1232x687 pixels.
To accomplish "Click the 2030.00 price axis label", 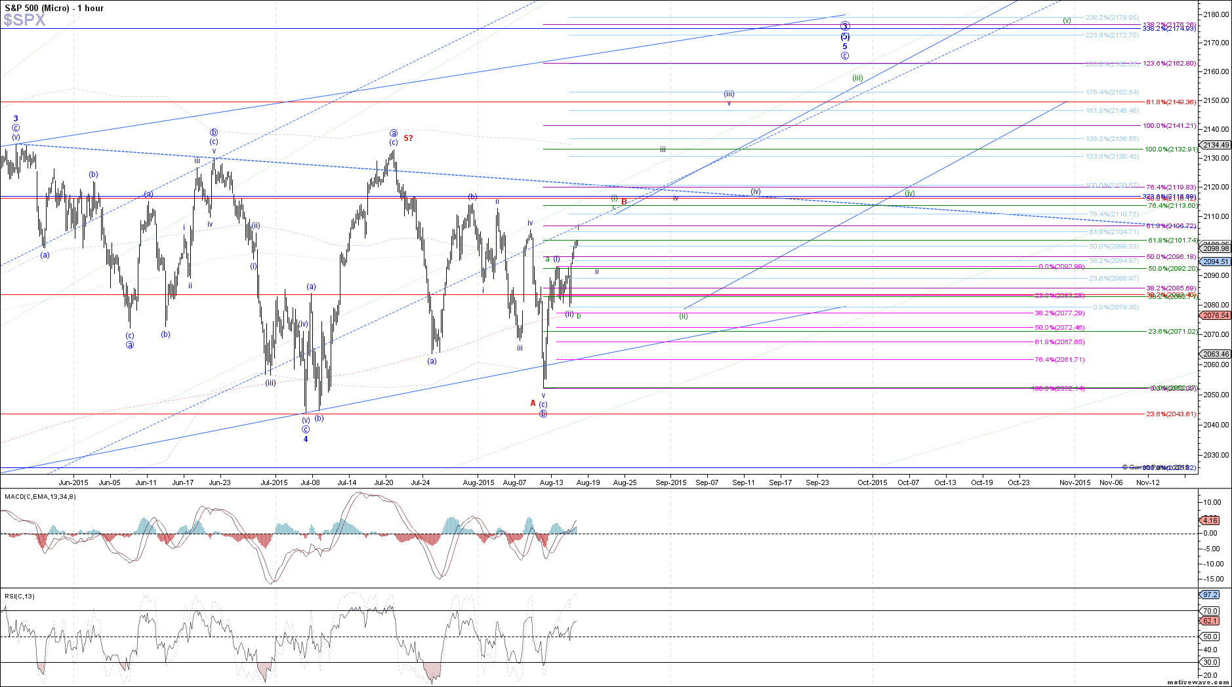I will [1216, 455].
